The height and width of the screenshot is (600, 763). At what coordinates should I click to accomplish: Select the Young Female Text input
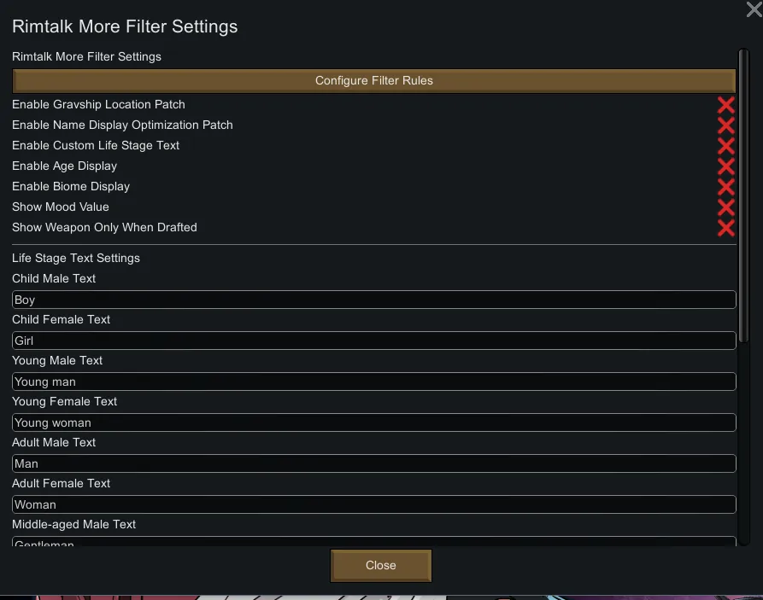[x=373, y=422]
